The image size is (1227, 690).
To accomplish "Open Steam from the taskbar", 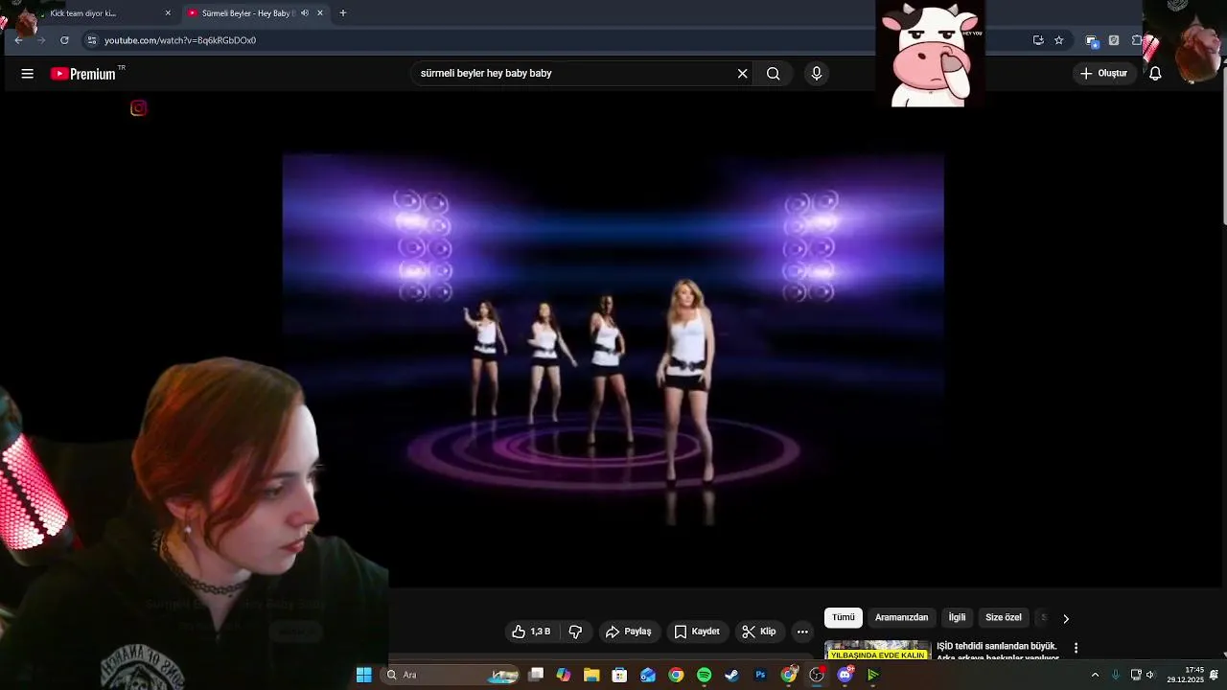I will [x=731, y=676].
